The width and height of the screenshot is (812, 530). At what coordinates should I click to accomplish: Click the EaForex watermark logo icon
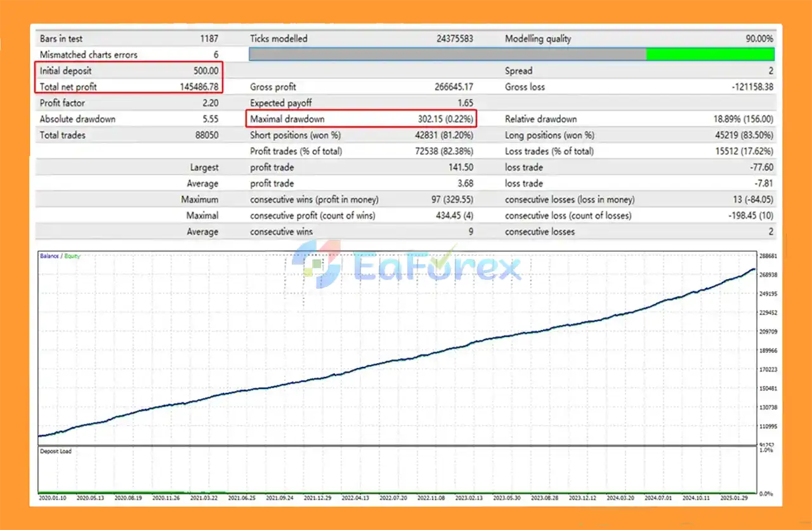[x=317, y=264]
